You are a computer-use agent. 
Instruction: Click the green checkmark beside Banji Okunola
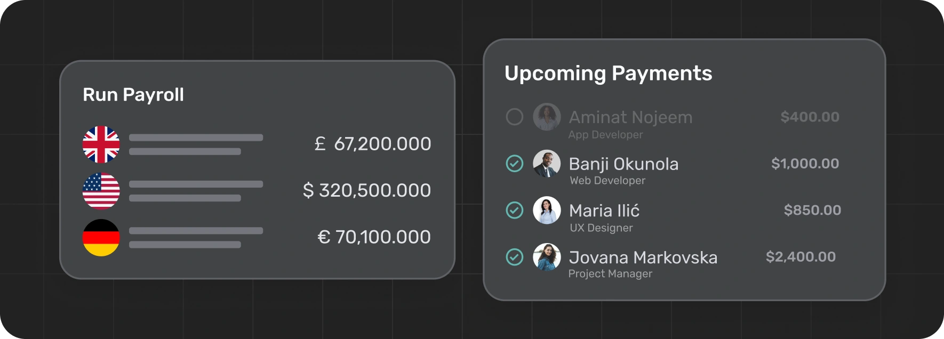click(514, 164)
